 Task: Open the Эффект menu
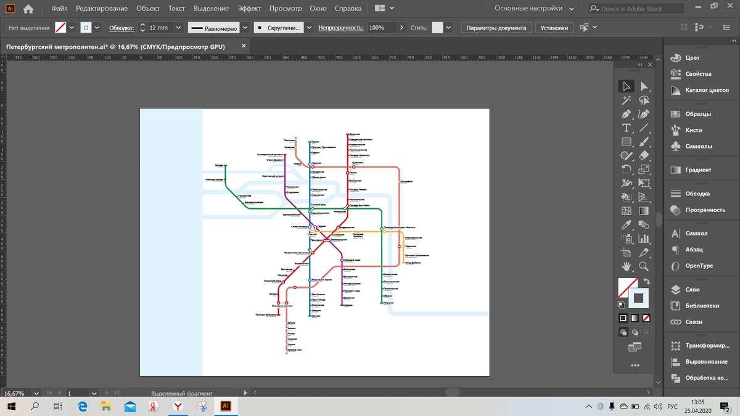(x=250, y=9)
